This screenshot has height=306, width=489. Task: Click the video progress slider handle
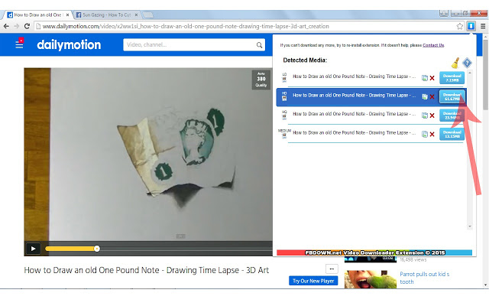pyautogui.click(x=97, y=249)
